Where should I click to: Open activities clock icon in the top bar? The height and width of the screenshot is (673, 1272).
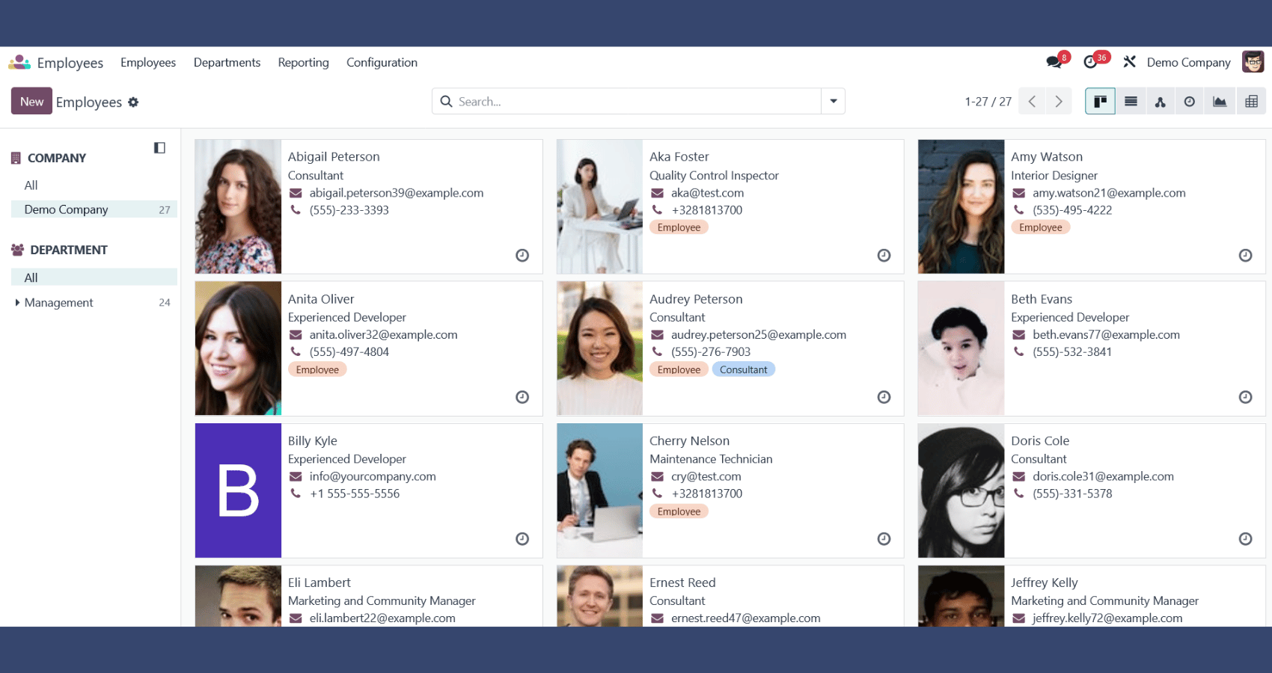pos(1091,63)
